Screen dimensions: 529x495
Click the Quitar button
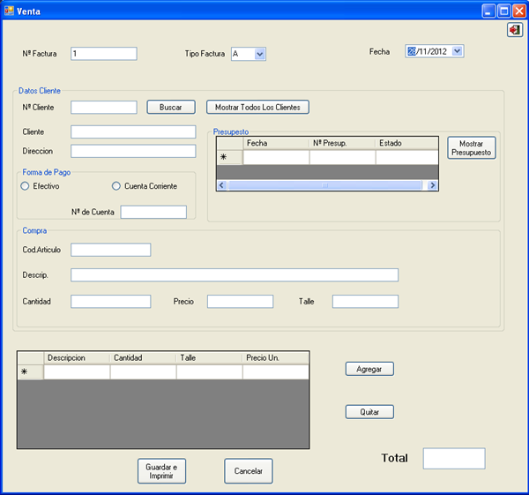[x=369, y=412]
